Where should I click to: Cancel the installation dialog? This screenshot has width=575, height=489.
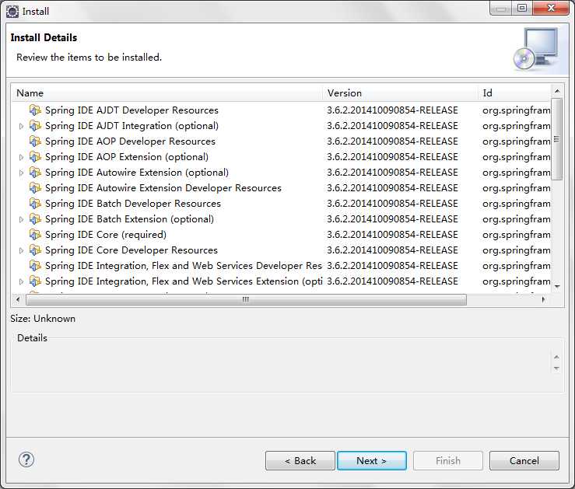point(524,460)
